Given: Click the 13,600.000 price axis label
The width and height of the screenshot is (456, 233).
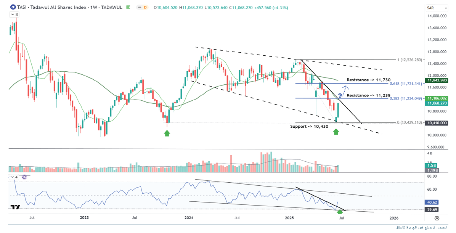Looking at the screenshot, I should pos(437,28).
